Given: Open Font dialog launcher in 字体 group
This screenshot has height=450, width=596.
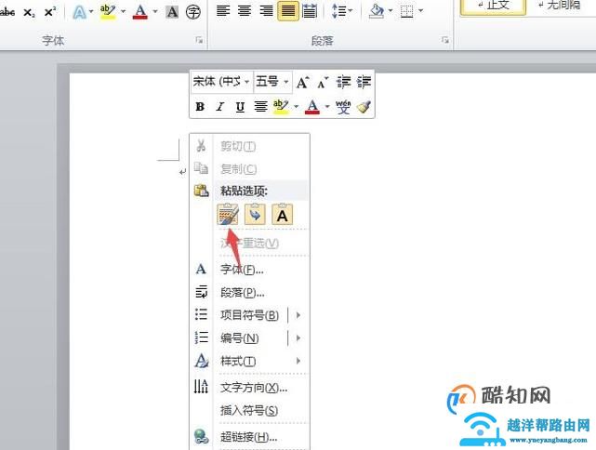Looking at the screenshot, I should point(199,40).
